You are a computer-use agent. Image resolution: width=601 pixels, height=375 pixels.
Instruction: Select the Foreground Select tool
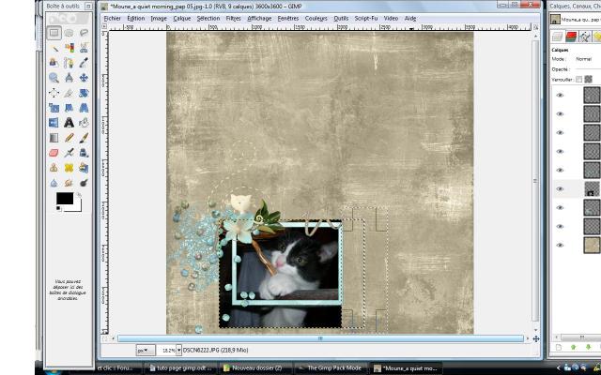[54, 63]
